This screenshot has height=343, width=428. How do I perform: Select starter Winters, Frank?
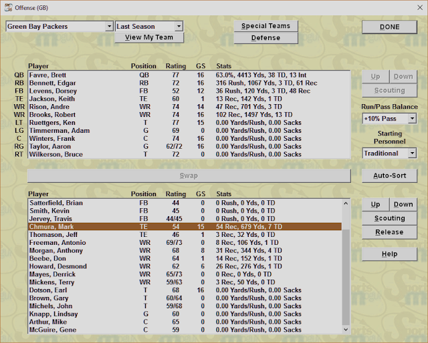(189, 138)
